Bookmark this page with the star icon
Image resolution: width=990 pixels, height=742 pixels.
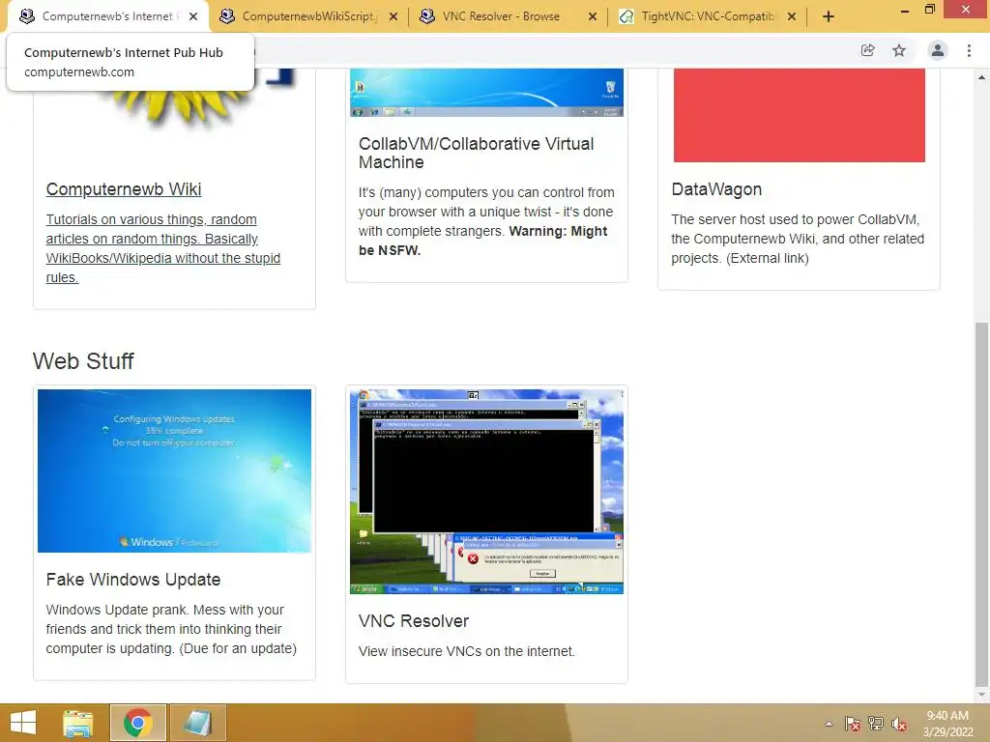click(899, 50)
